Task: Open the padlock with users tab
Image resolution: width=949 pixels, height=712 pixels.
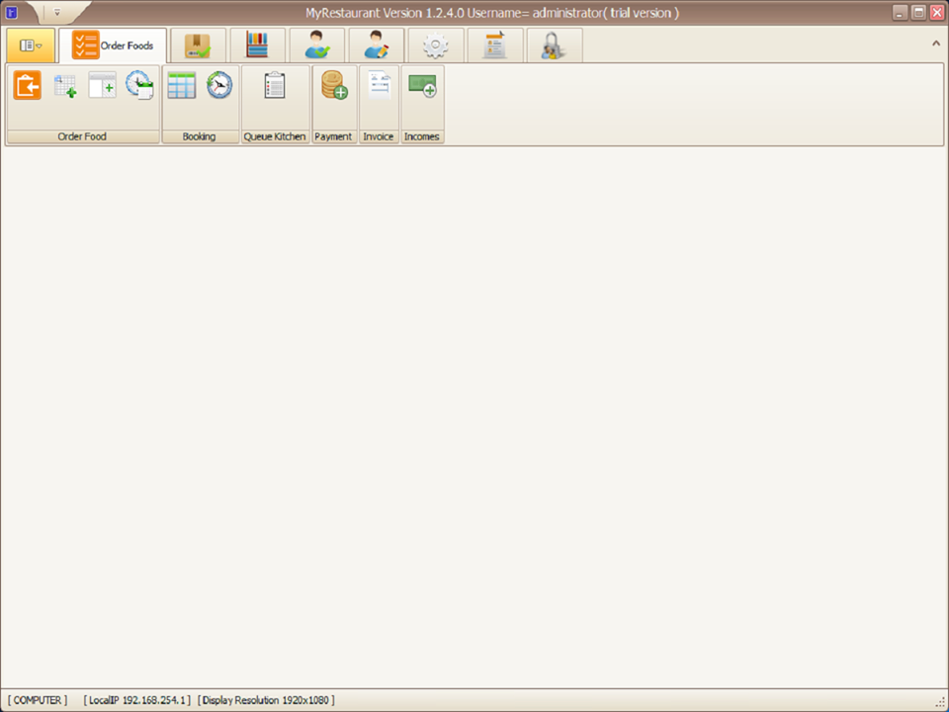Action: [x=555, y=45]
